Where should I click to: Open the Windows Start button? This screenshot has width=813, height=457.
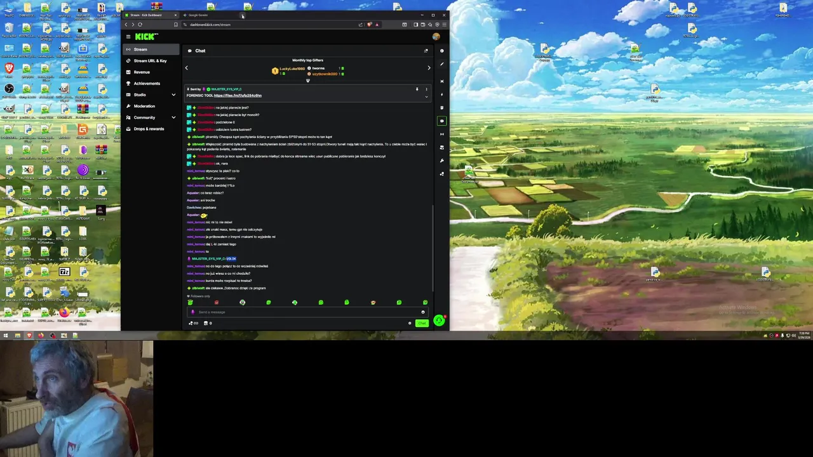(5, 336)
